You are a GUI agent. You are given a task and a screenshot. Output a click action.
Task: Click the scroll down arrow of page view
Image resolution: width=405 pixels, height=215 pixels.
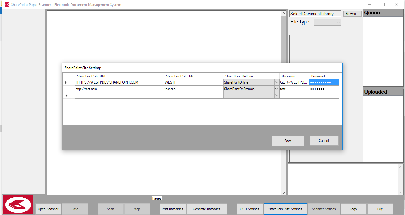coord(283,192)
